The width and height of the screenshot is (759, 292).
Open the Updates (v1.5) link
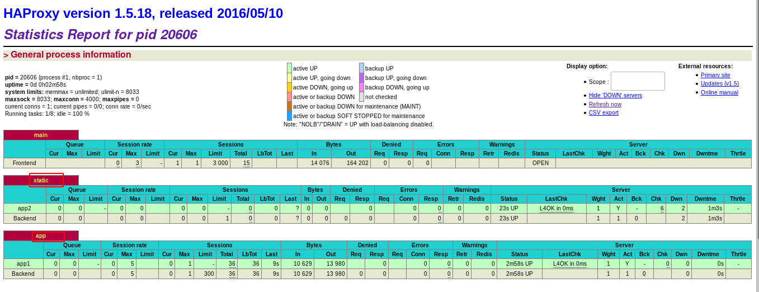click(720, 83)
